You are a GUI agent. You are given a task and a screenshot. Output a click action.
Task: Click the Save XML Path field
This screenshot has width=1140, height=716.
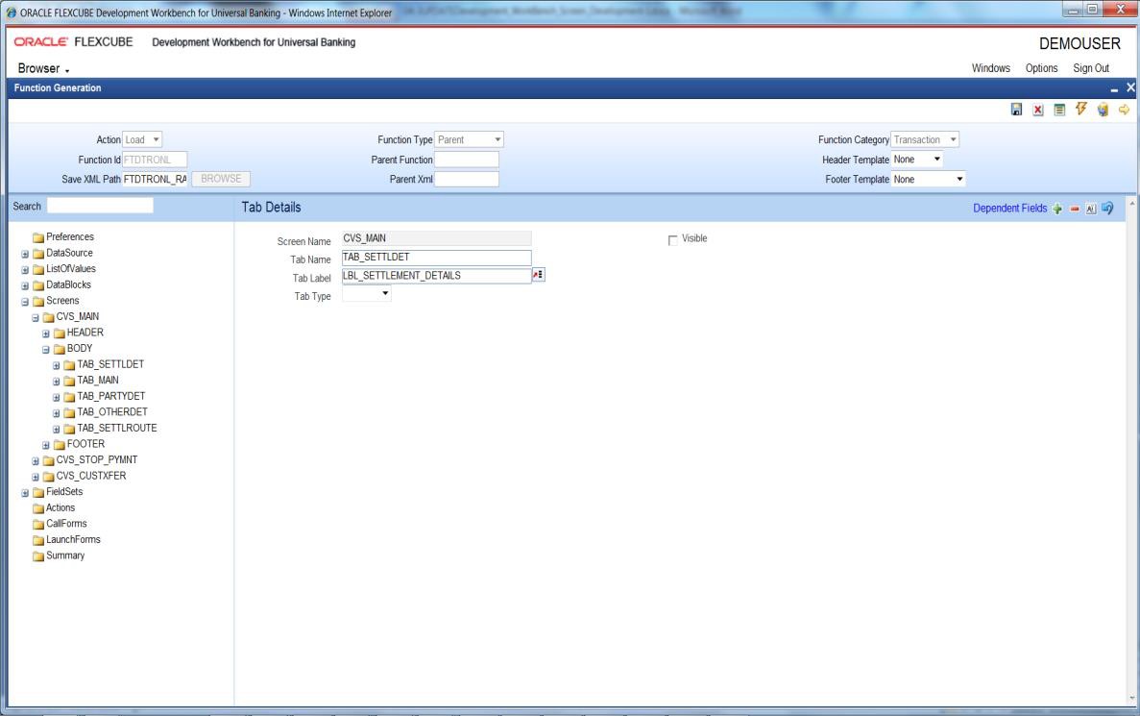155,179
